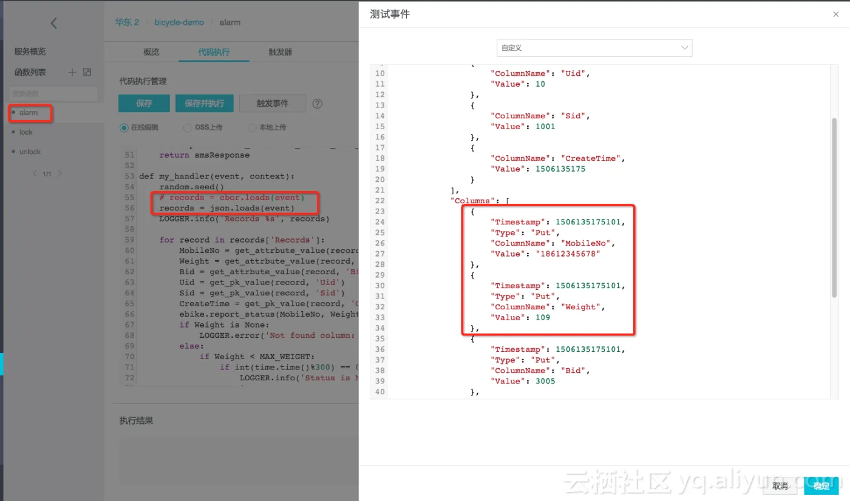850x501 pixels.
Task: Click 取消 in the test event dialog
Action: pos(780,486)
